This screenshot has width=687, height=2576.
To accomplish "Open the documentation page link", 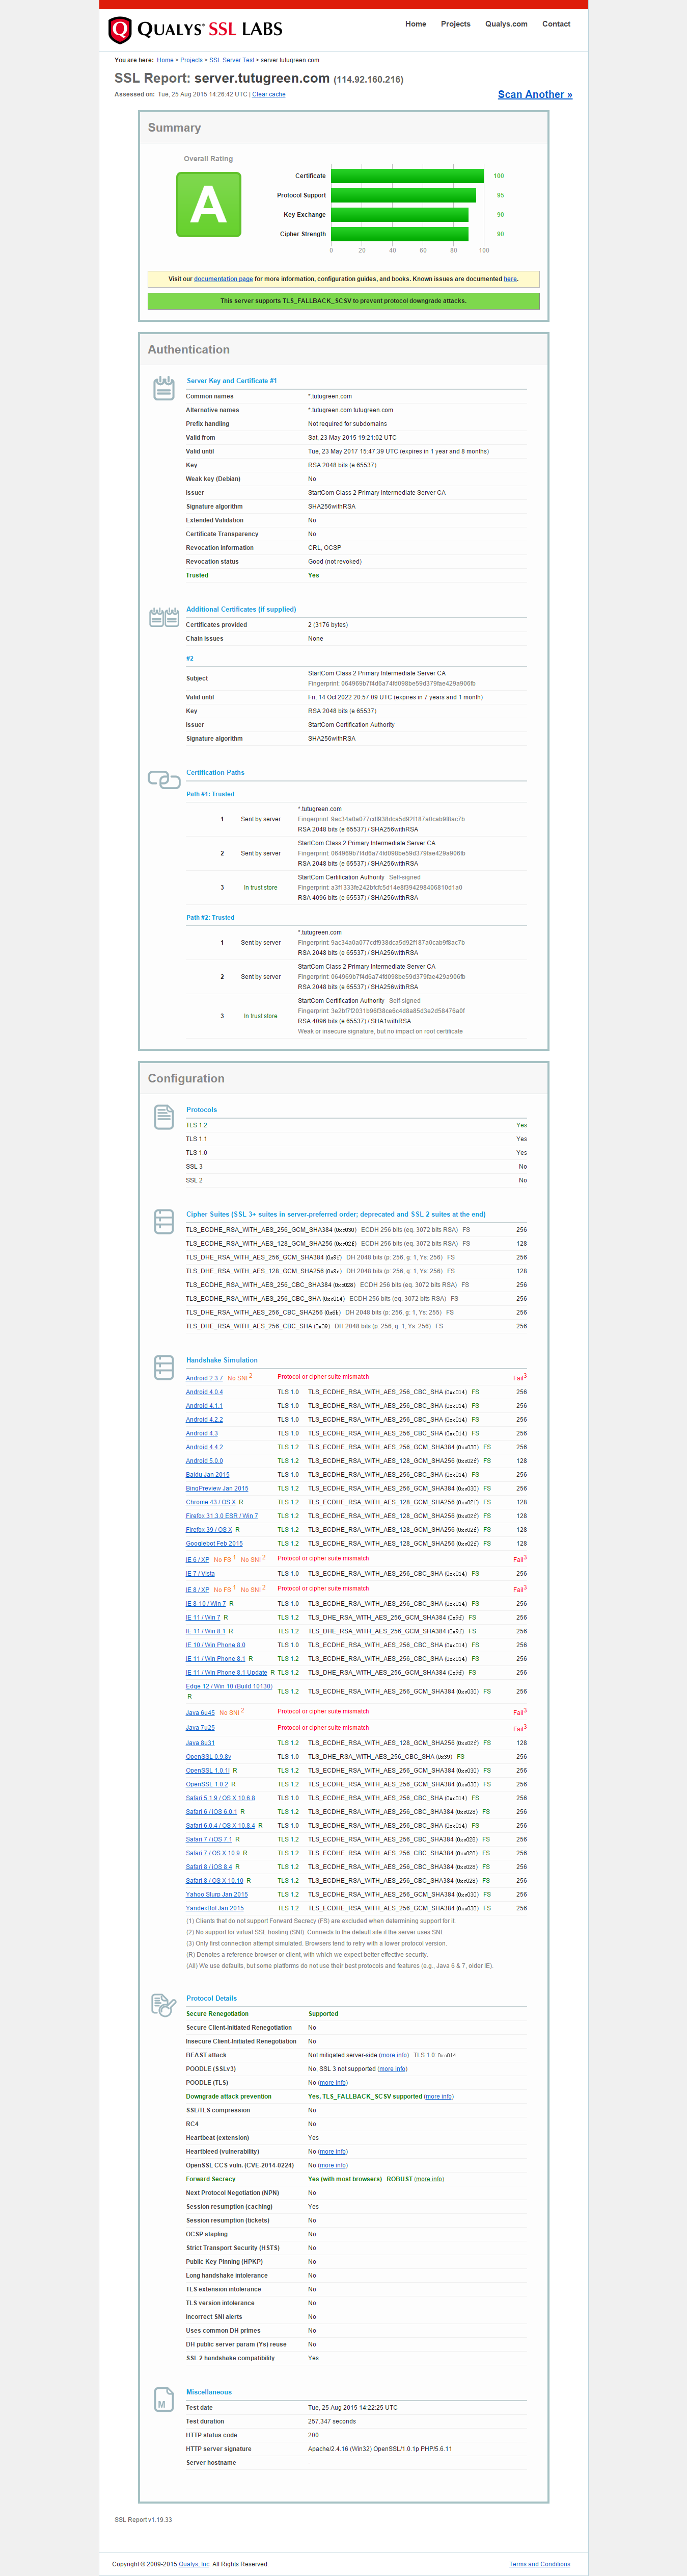I will 223,279.
